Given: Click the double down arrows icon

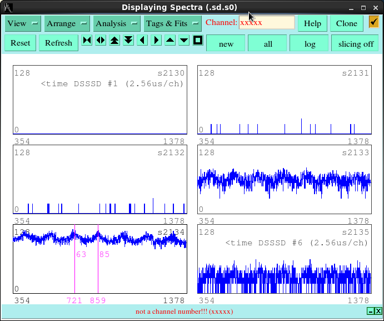Looking at the screenshot, I should pyautogui.click(x=128, y=41).
